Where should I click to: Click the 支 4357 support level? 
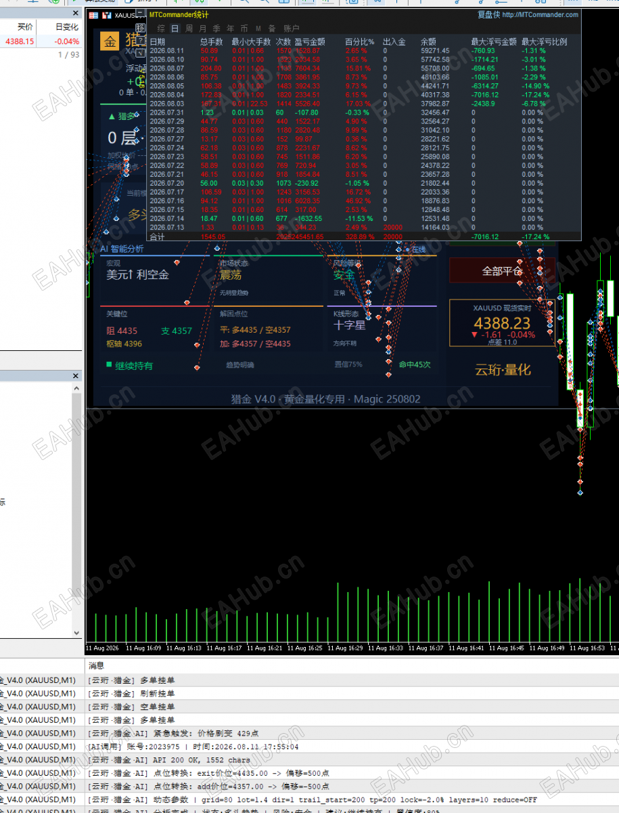[x=177, y=331]
